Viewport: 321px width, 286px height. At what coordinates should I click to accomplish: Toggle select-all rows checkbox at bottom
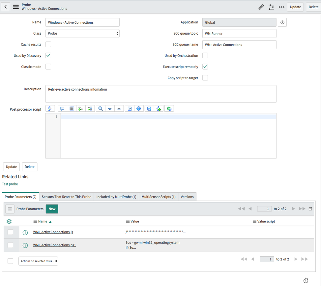[x=10, y=261]
